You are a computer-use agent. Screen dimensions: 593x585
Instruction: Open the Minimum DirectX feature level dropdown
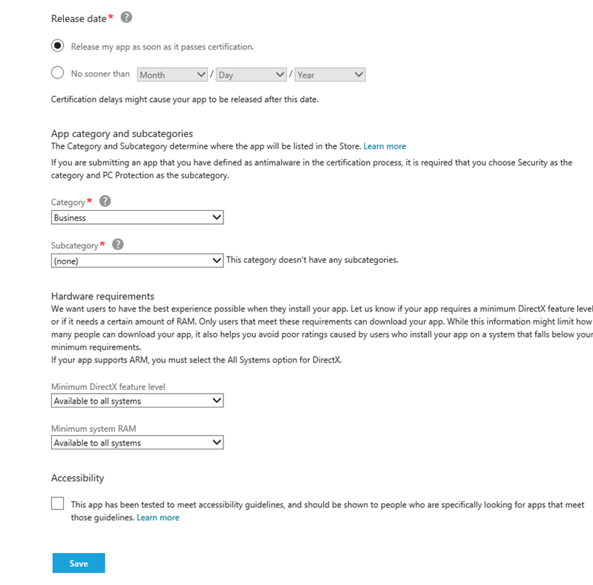coord(137,401)
